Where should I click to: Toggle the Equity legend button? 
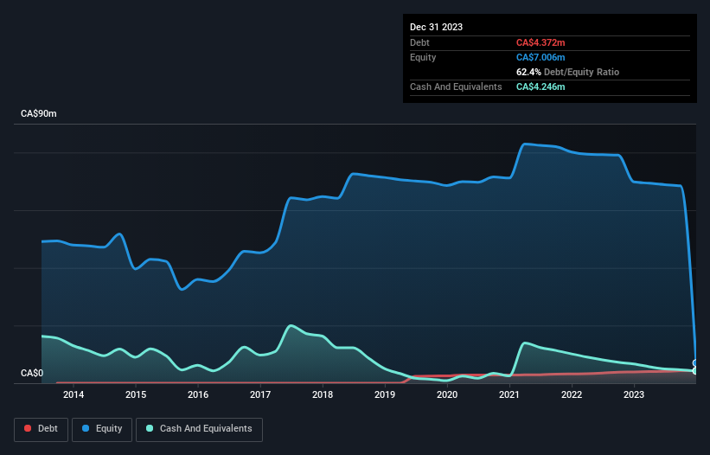(102, 429)
